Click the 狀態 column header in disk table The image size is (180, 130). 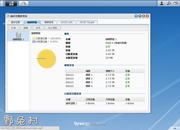[135, 71]
